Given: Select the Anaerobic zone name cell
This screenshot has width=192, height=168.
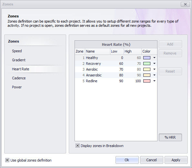Looking at the screenshot, I should click(x=97, y=75).
